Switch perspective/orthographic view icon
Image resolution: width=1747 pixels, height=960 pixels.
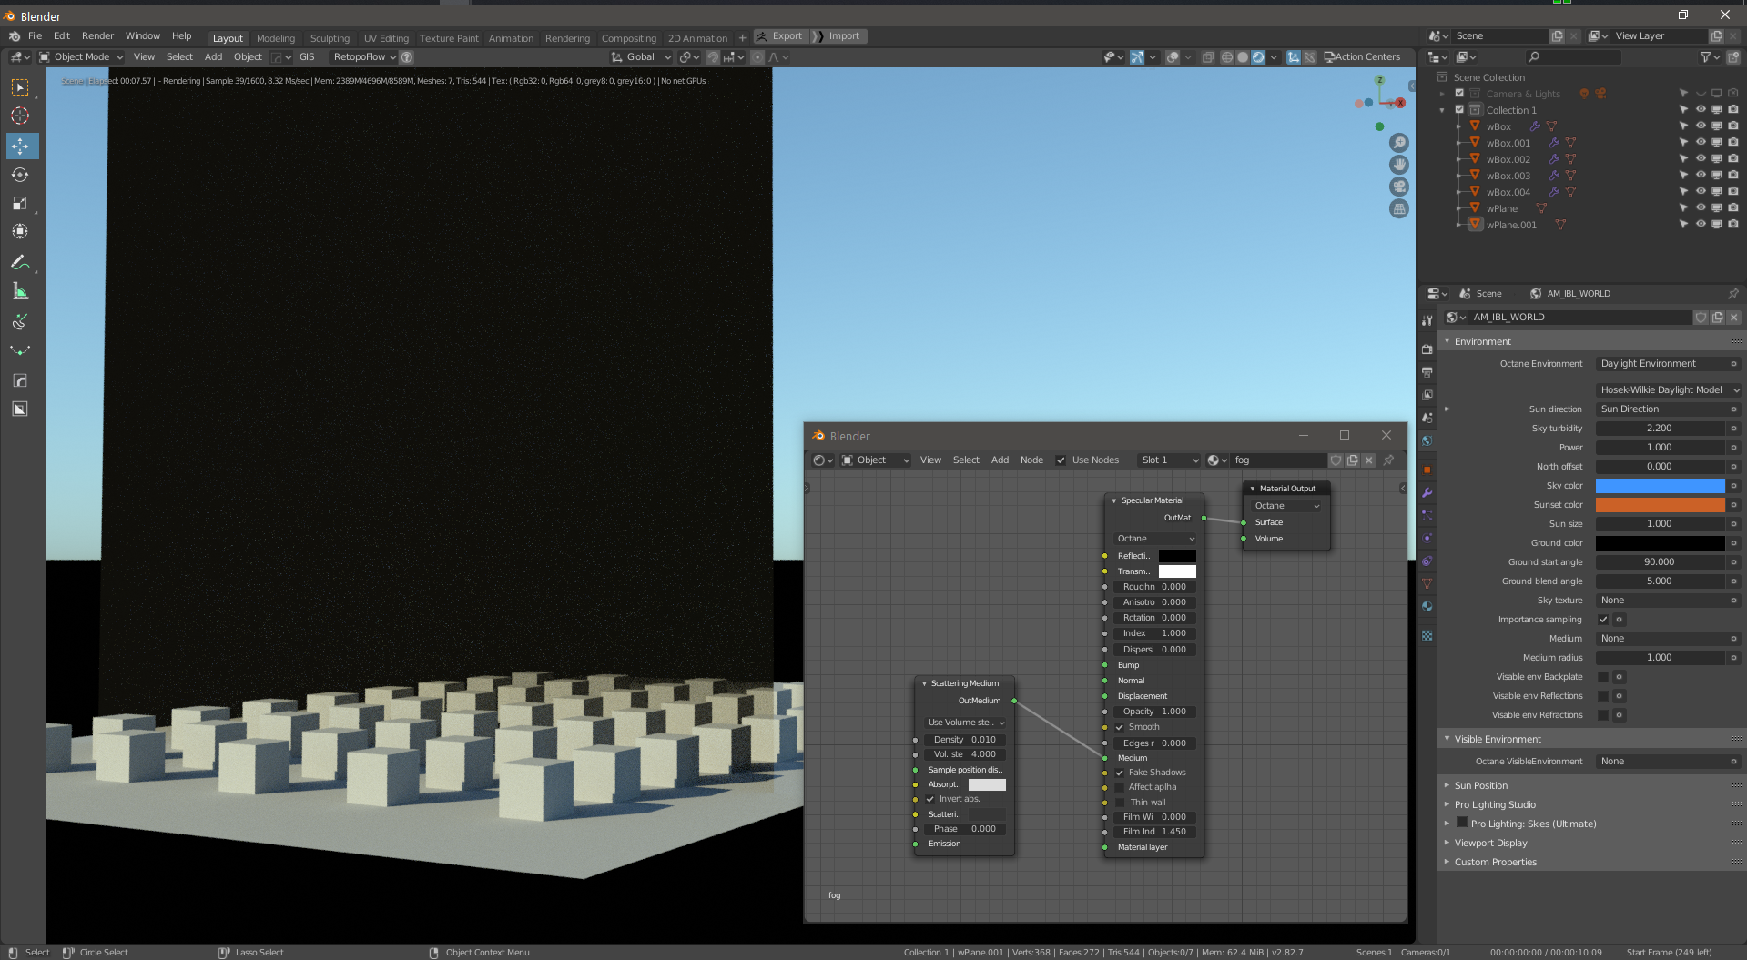click(x=1399, y=208)
